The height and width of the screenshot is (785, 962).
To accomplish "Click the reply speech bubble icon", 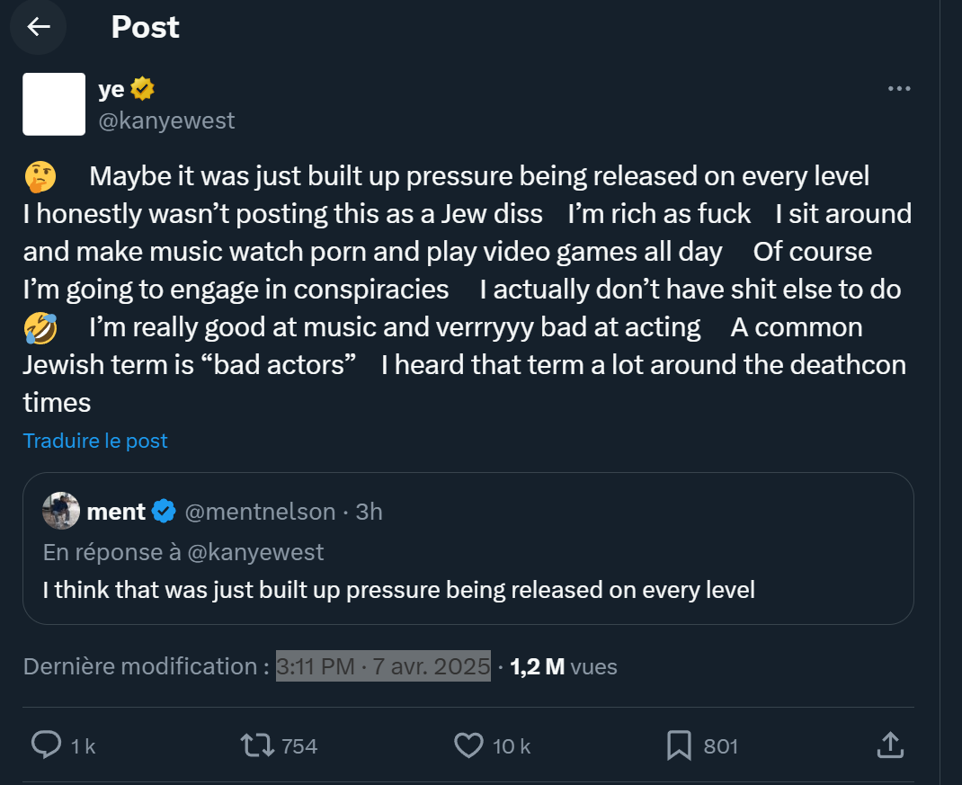I will pyautogui.click(x=46, y=745).
